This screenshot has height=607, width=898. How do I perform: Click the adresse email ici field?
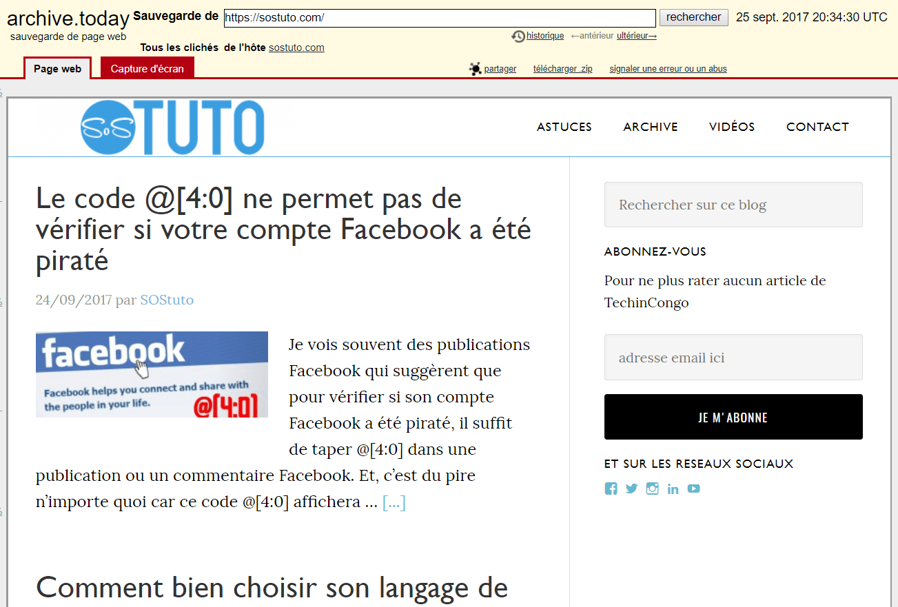(x=733, y=357)
